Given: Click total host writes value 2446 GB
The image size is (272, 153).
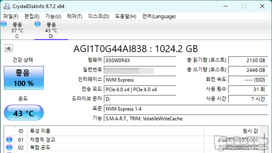Looking at the screenshot, I should pyautogui.click(x=248, y=70).
